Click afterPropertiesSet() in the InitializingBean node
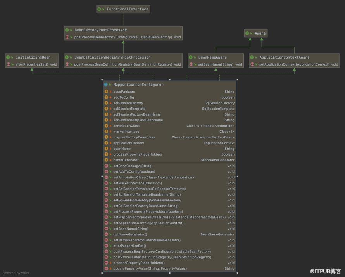The height and width of the screenshot is (277, 345). [x=32, y=64]
